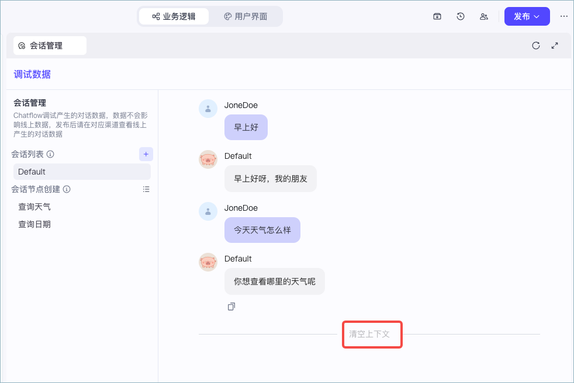The height and width of the screenshot is (383, 574).
Task: Select the 查询日期 node item
Action: (x=34, y=224)
